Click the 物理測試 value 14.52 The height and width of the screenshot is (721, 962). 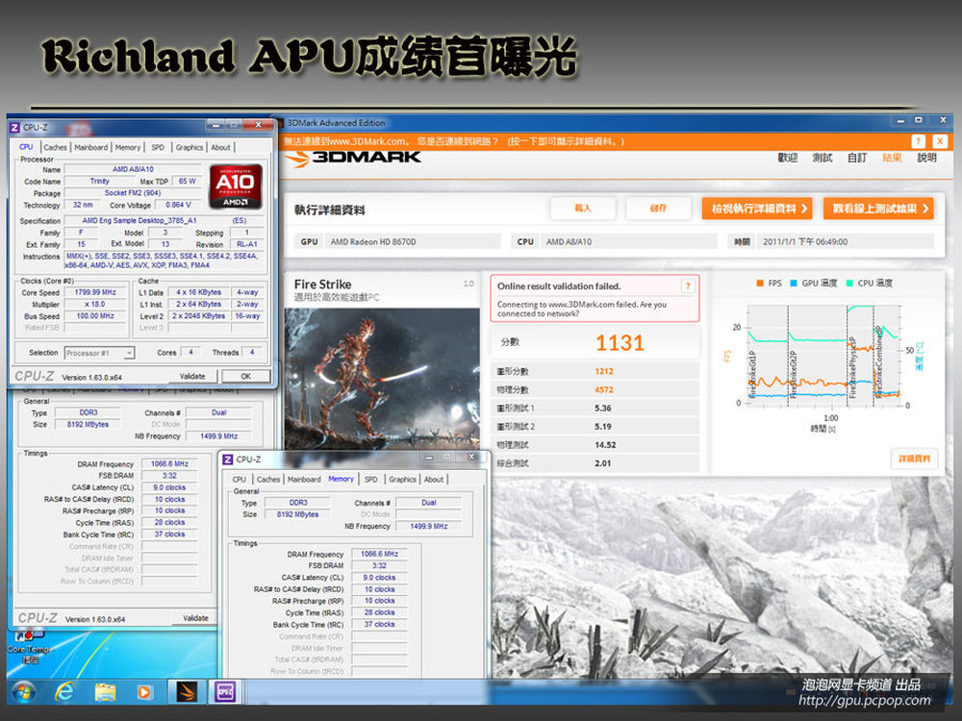click(605, 445)
